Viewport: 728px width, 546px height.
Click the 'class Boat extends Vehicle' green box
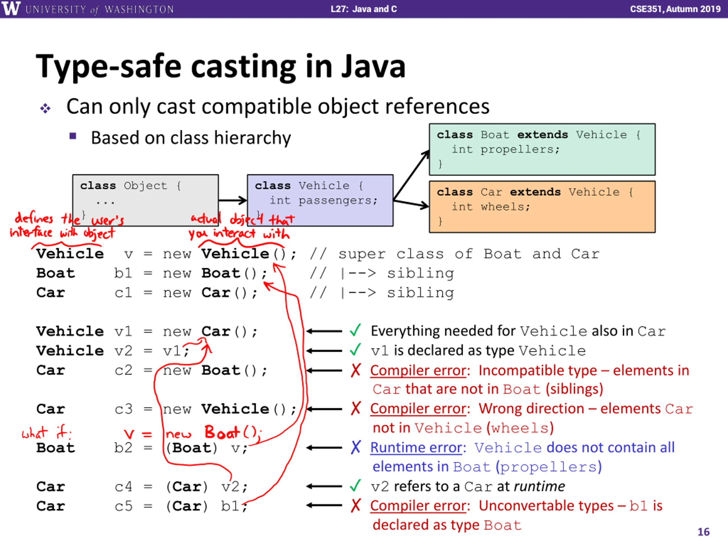542,149
